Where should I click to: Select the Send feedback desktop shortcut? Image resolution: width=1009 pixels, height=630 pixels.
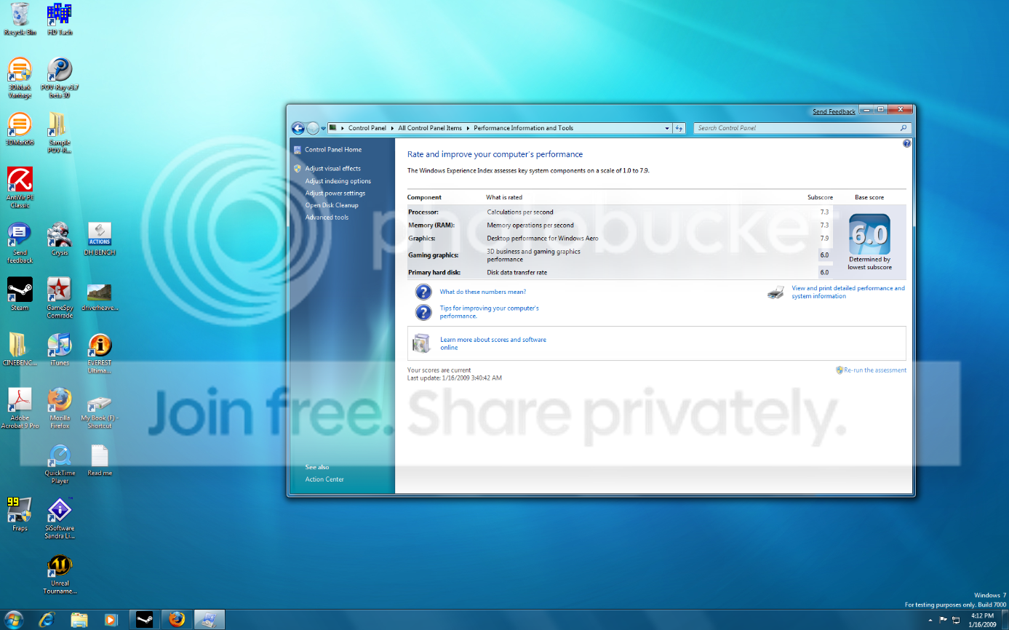click(x=20, y=244)
